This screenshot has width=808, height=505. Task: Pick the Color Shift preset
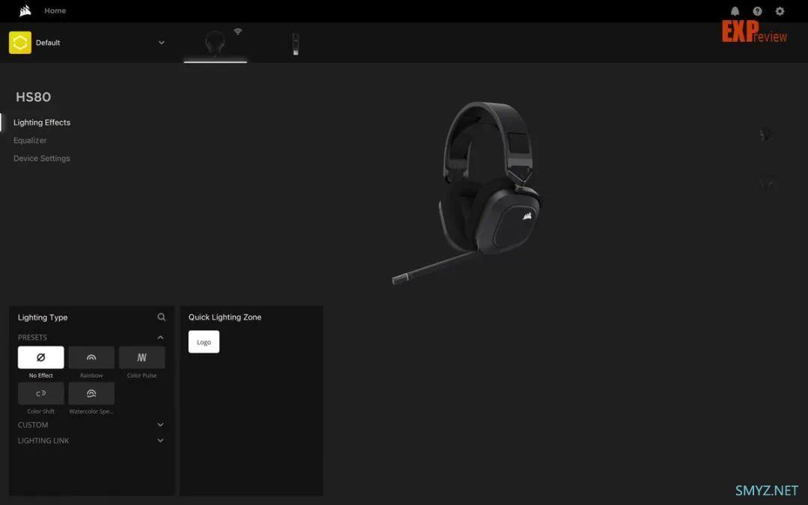pos(41,394)
